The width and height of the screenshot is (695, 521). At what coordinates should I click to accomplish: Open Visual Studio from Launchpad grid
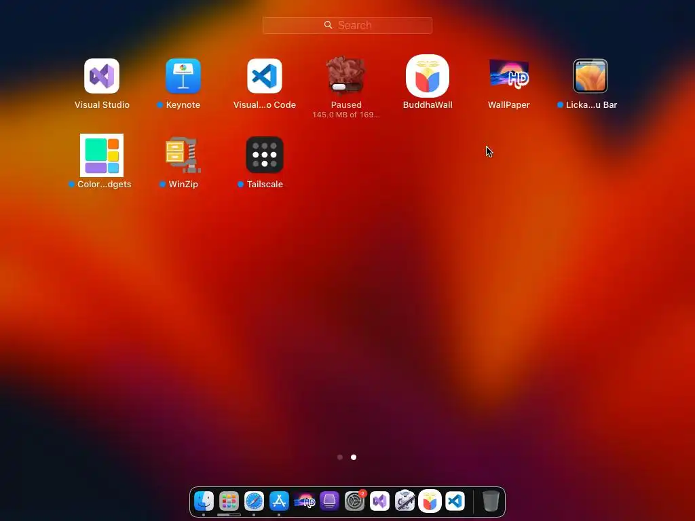click(x=102, y=76)
